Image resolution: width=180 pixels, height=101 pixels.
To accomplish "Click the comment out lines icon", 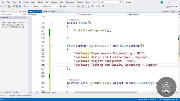I will click(96, 6).
